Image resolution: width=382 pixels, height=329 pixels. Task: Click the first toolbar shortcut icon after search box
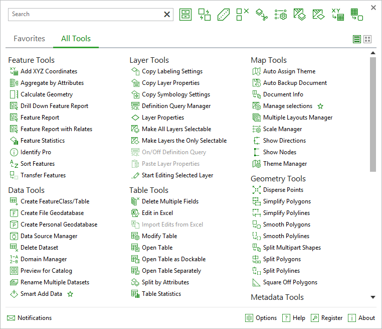[185, 15]
